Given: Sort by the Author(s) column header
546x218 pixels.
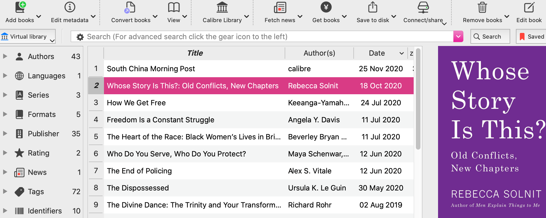Looking at the screenshot, I should click(319, 53).
